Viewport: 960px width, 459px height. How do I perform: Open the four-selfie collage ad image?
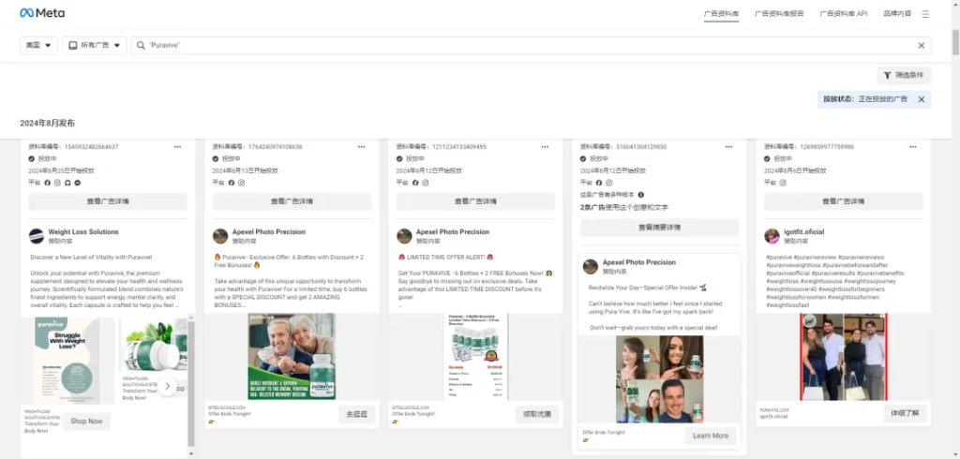tap(659, 378)
